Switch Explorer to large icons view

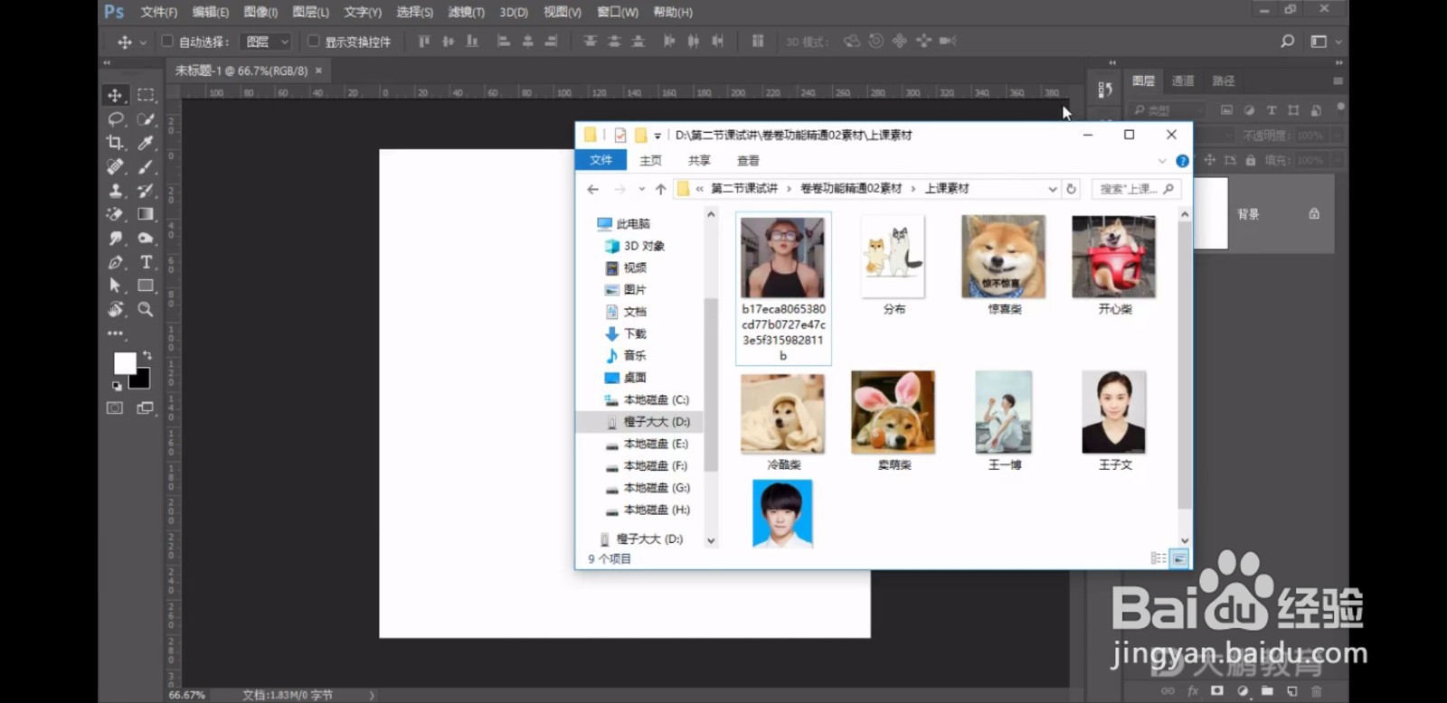tap(1179, 558)
